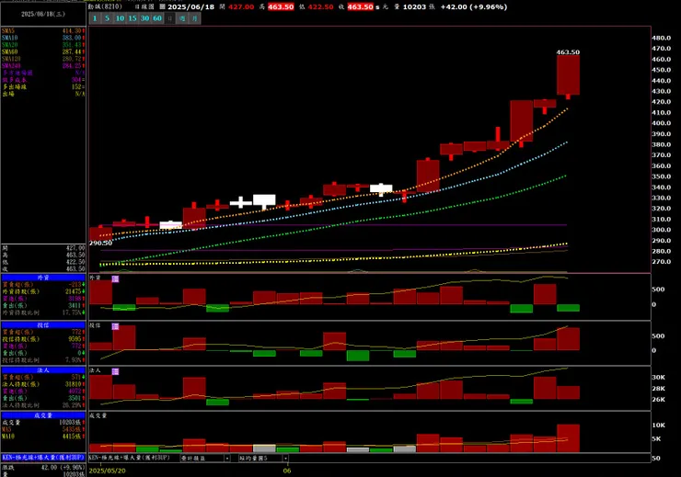Select the daily (日) timeframe button
Screen dimensions: 681x477
tap(170, 18)
